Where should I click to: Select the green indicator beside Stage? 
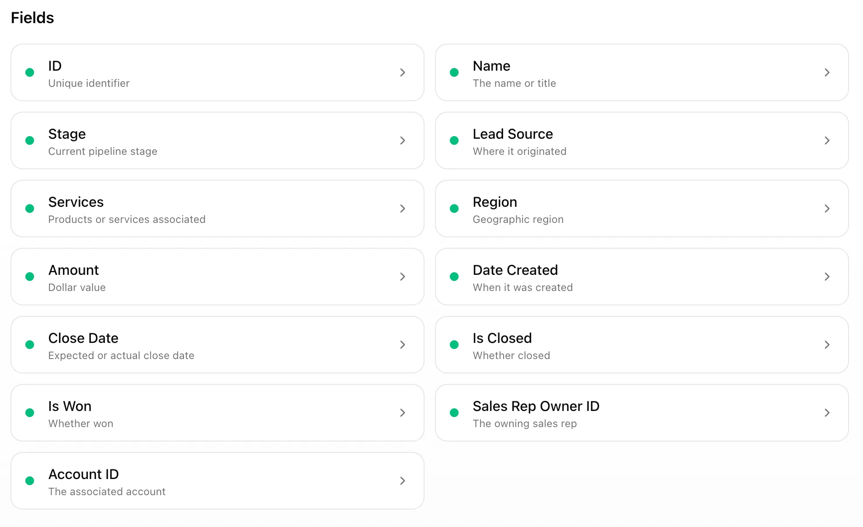click(x=30, y=140)
